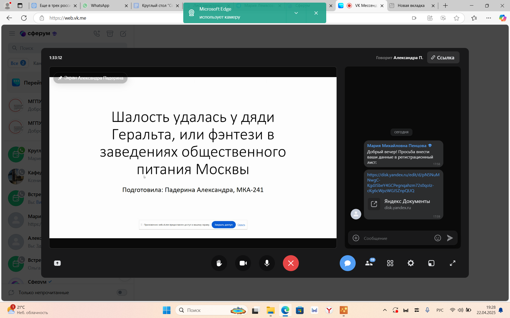Enable the Только непрочитанные filter
This screenshot has width=510, height=318.
coord(122,292)
